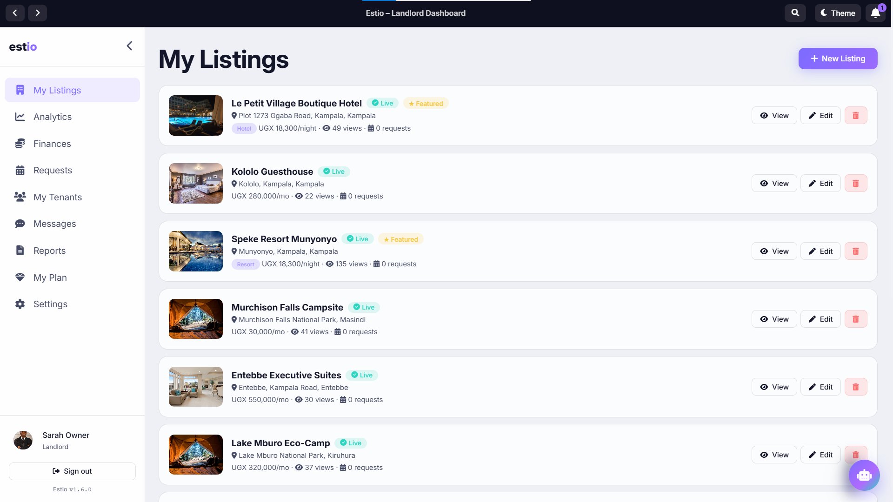View Murchison Falls Campsite listing
The width and height of the screenshot is (893, 502).
pyautogui.click(x=774, y=319)
